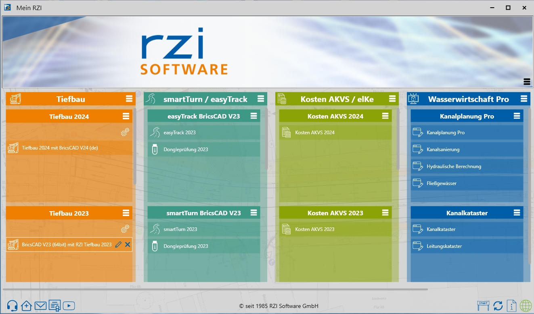
Task: Click the refresh arrows icon
Action: click(498, 306)
